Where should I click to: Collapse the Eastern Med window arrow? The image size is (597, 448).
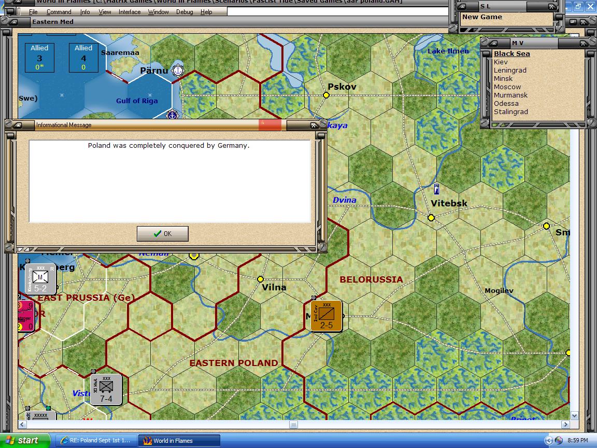coord(13,22)
